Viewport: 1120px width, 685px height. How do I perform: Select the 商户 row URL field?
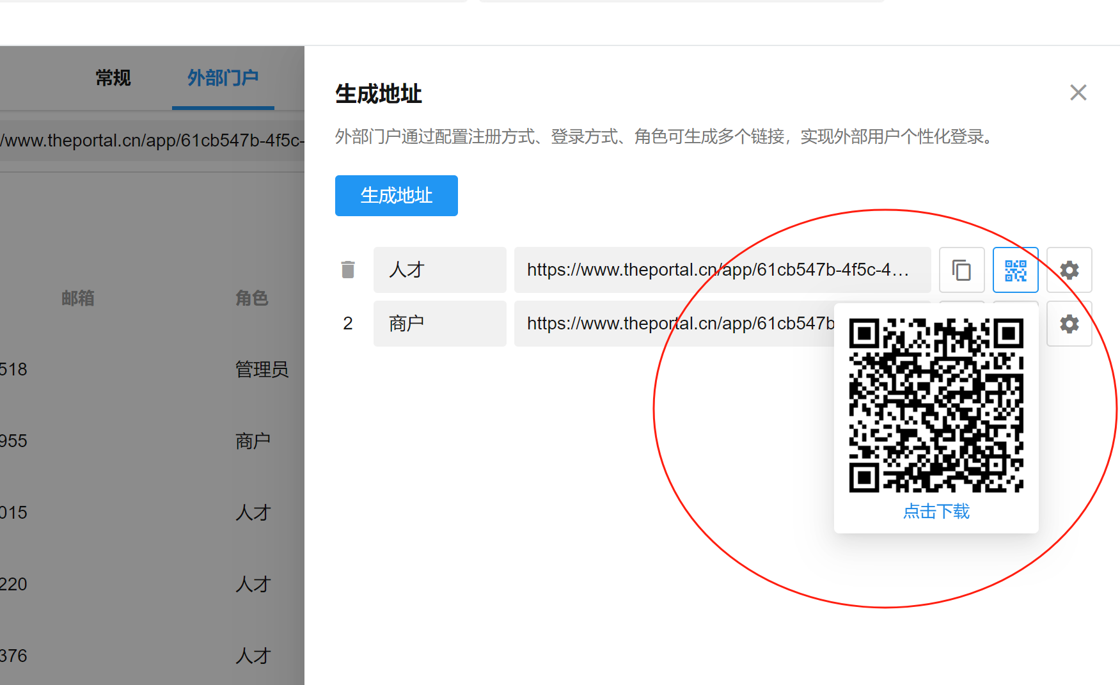[x=675, y=324]
